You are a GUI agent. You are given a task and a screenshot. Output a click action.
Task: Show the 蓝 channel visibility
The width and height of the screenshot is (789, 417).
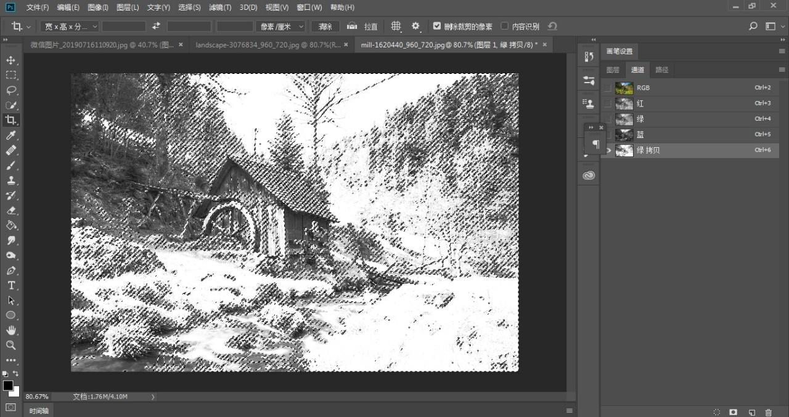(608, 134)
